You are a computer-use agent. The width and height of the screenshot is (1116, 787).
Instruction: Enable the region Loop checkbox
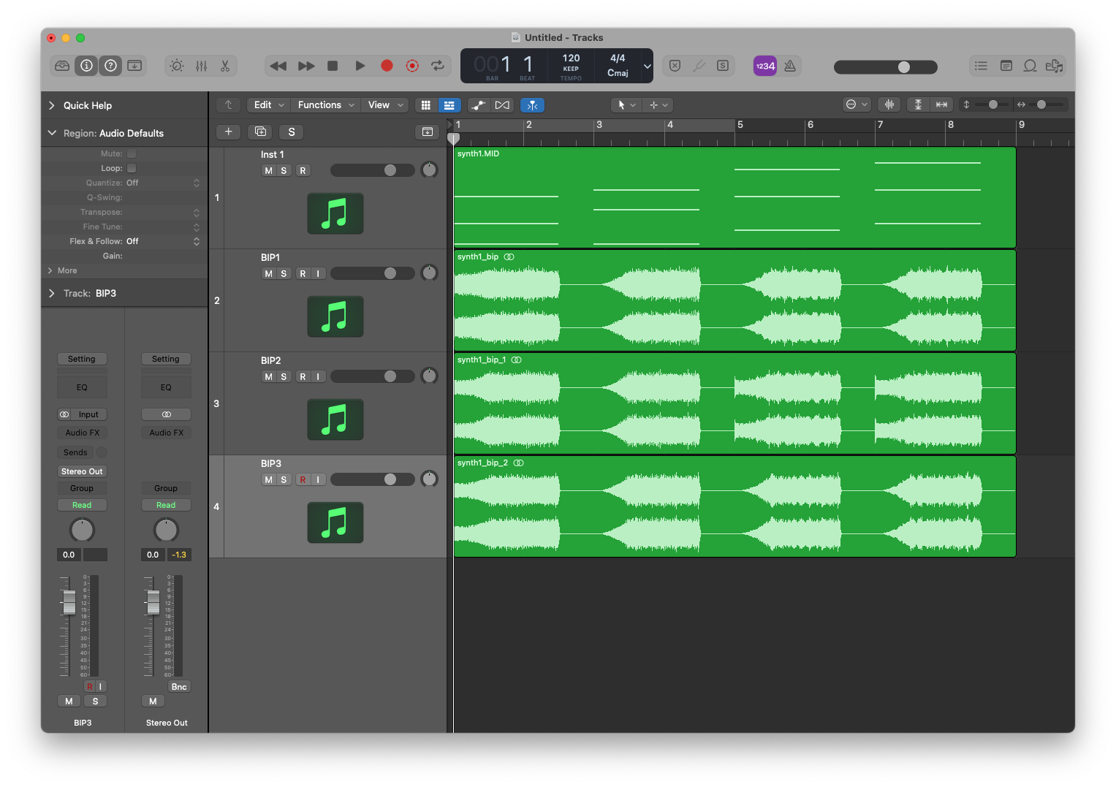tap(132, 168)
